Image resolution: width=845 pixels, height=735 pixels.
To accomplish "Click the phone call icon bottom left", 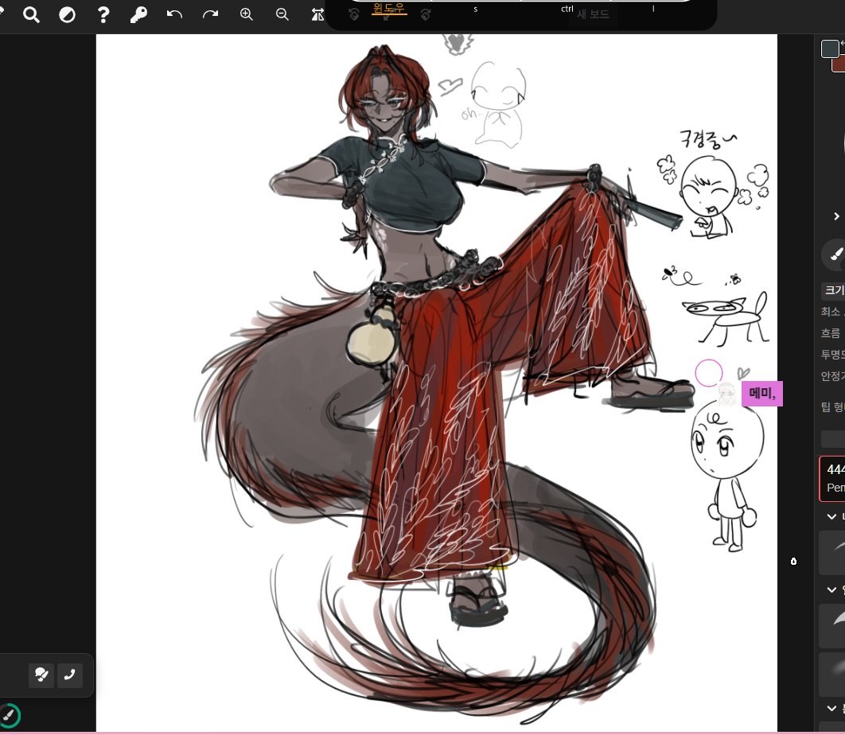I will coord(69,675).
